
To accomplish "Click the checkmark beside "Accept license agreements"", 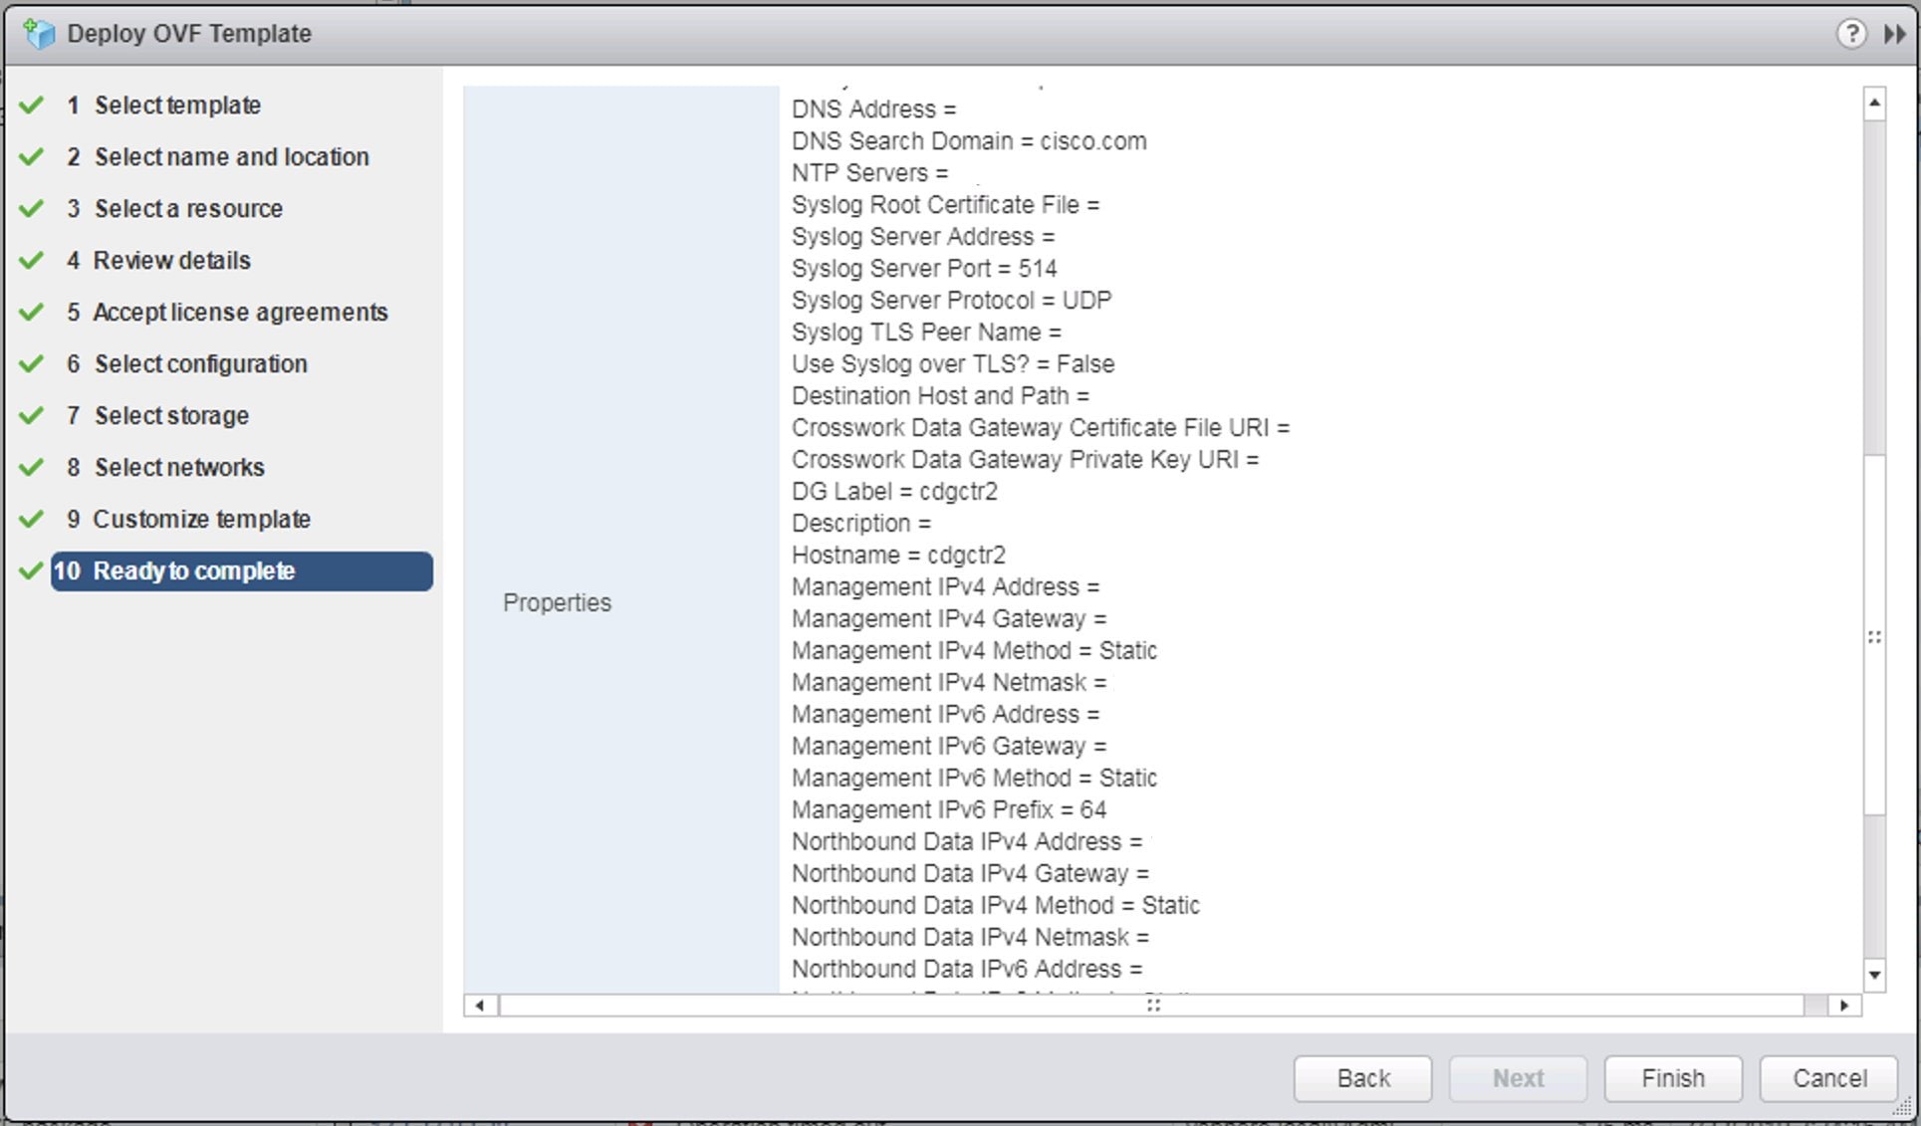I will pos(32,311).
